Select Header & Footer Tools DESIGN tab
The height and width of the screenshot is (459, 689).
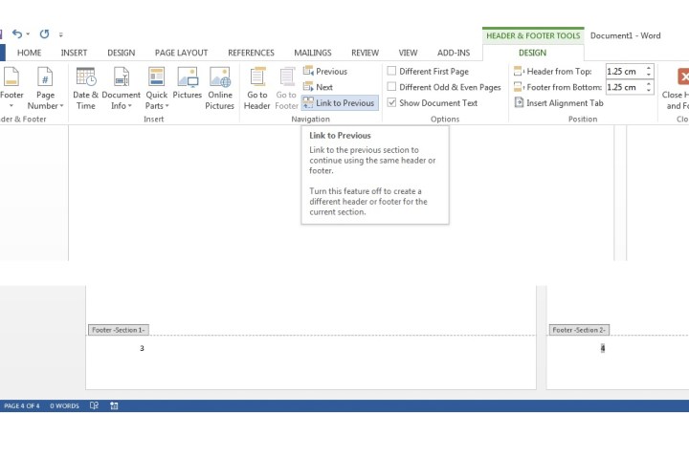click(533, 53)
